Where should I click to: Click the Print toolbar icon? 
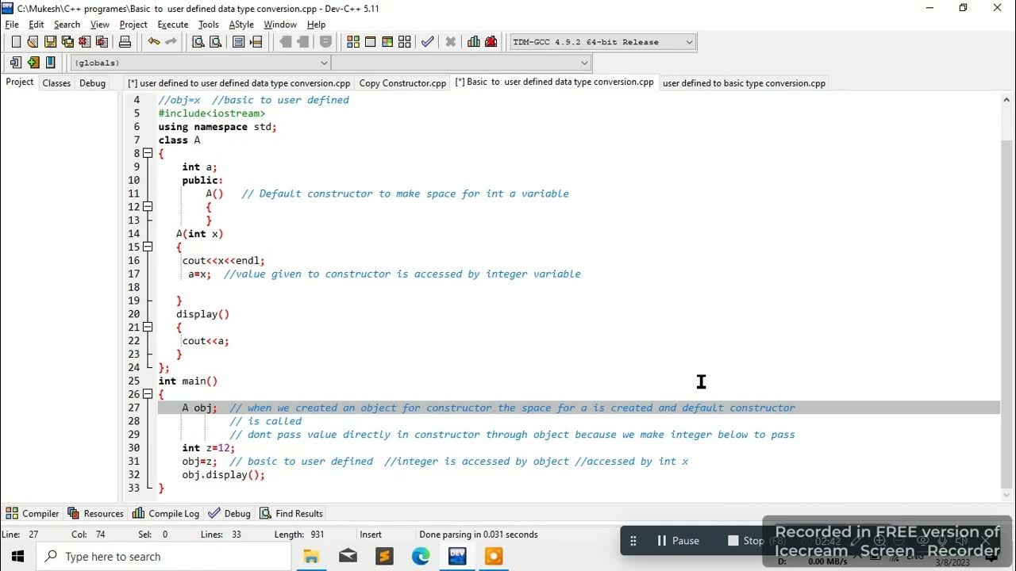125,42
